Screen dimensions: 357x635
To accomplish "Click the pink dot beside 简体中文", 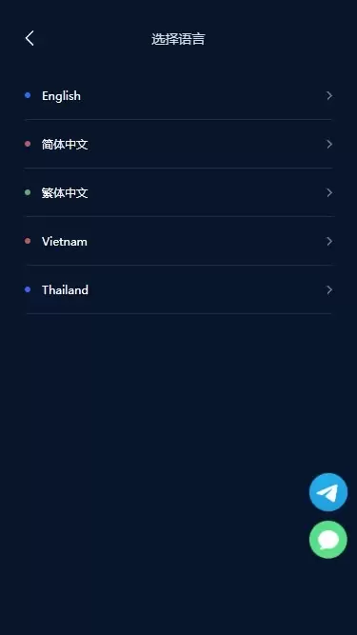I will (x=28, y=144).
